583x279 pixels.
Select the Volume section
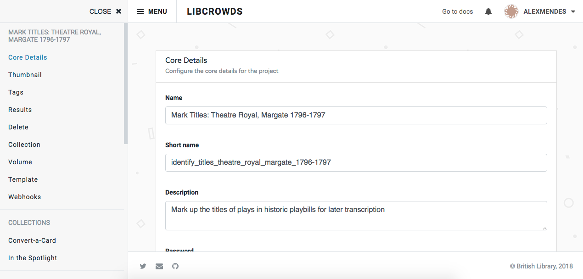point(20,162)
